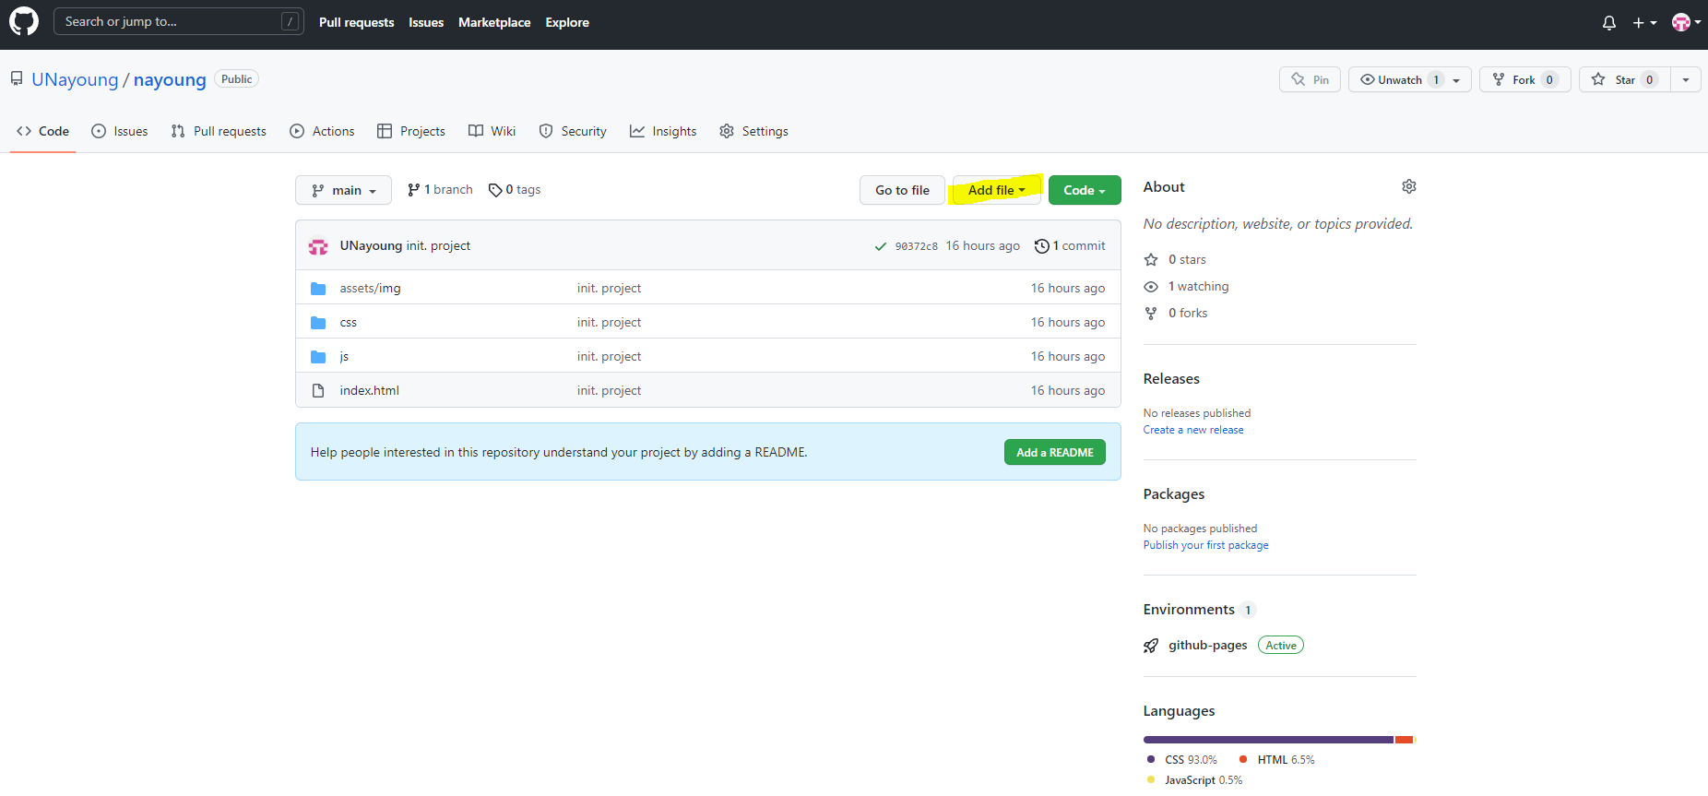Click the eye icon beside 1 watching
The image size is (1708, 796).
pos(1151,287)
